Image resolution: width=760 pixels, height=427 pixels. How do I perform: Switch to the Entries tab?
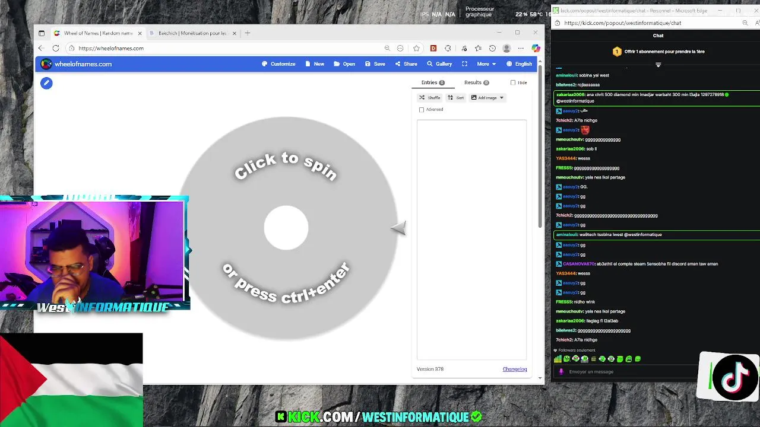[x=433, y=82]
